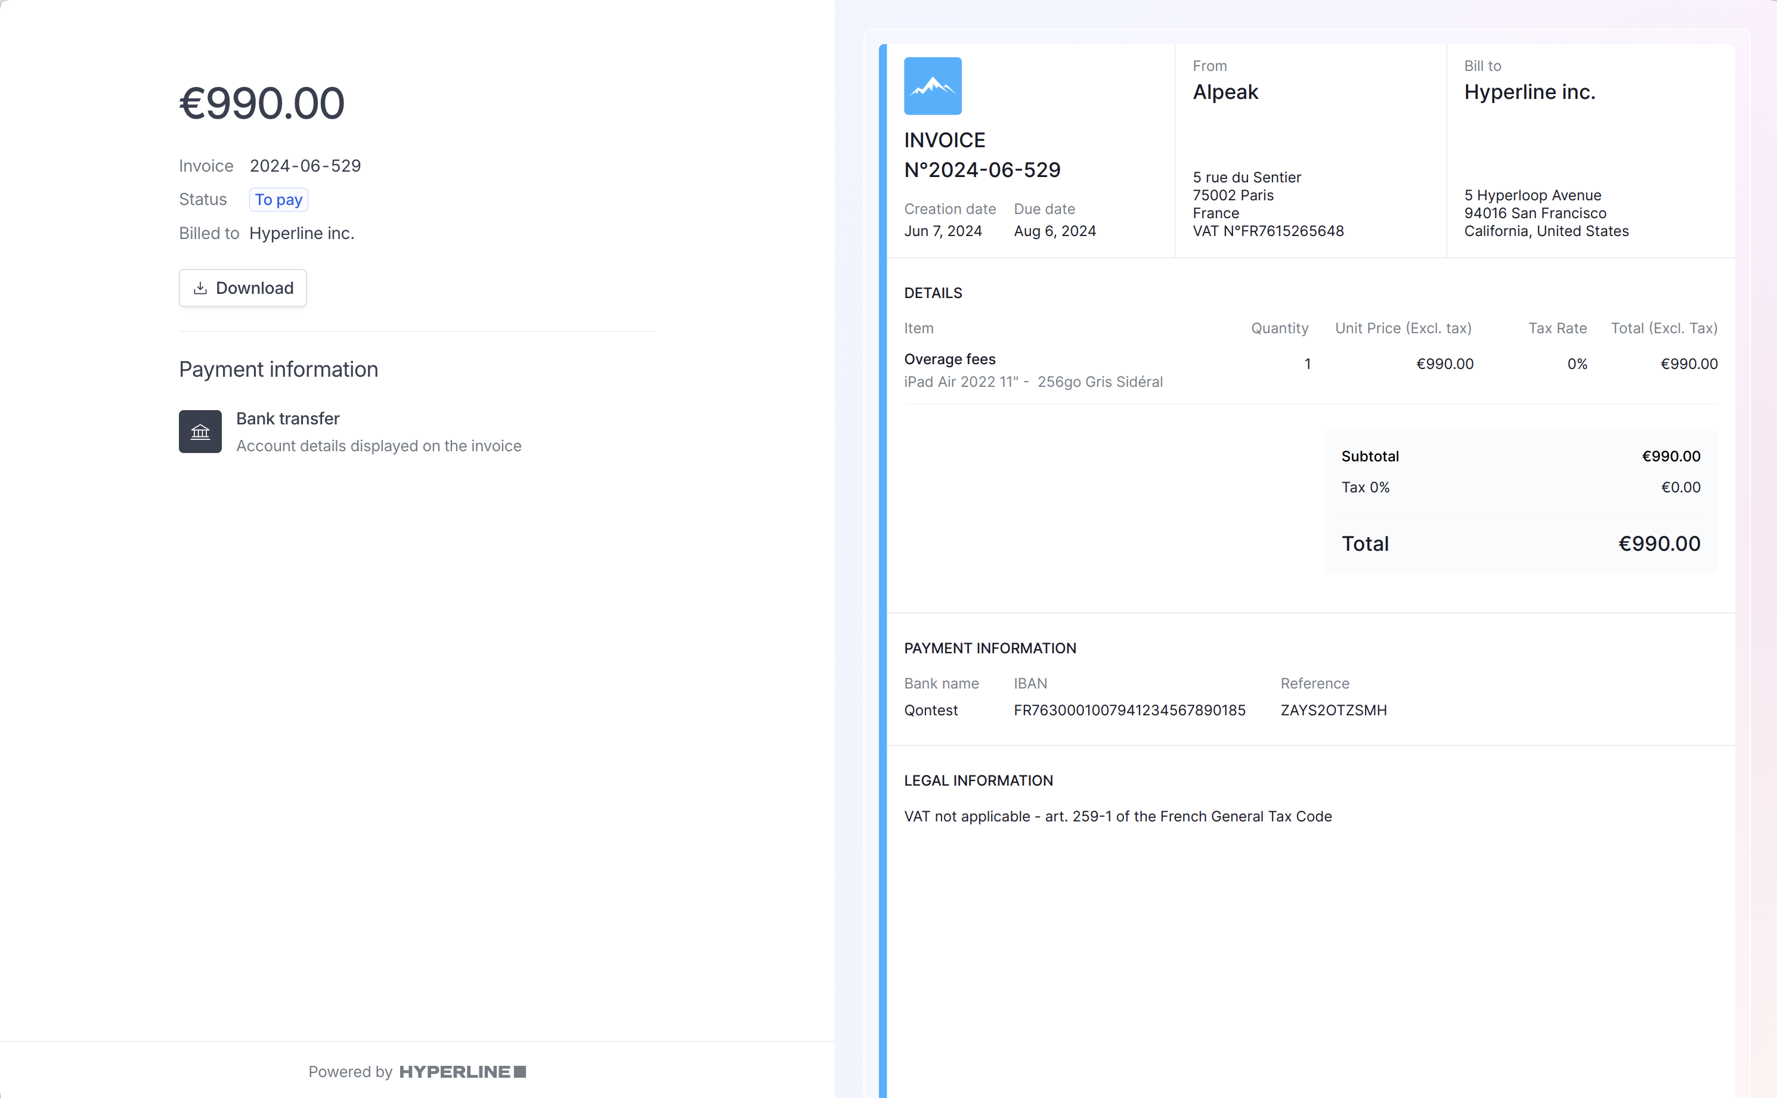Click 5 rue du Sentier address line

[1246, 177]
